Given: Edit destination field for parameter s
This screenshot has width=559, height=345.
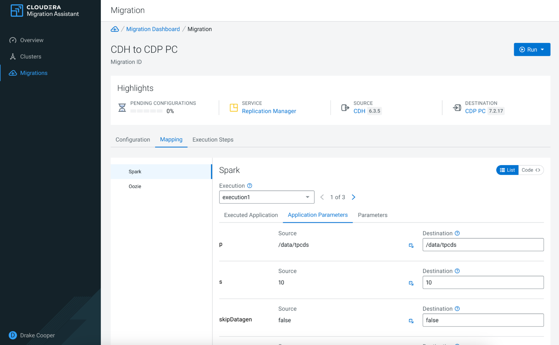Looking at the screenshot, I should [x=483, y=282].
